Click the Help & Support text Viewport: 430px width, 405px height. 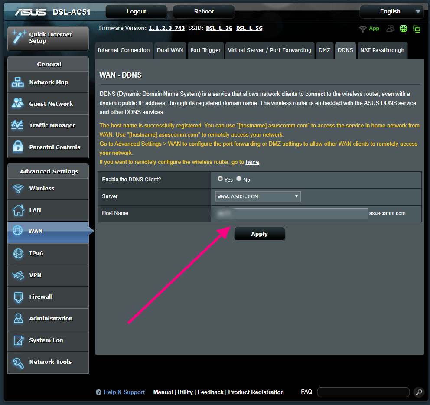[124, 392]
